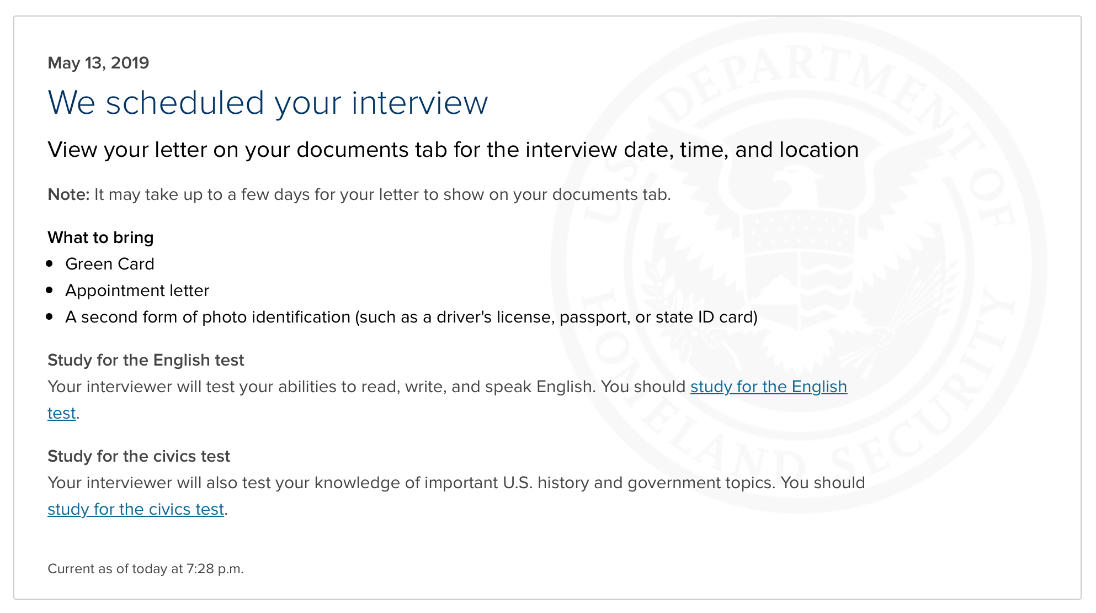
Task: Click the "View your letter on your documents tab" subheading
Action: click(453, 150)
